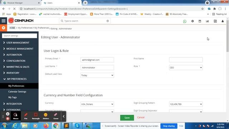Pause the Screencastify recording
This screenshot has height=129, width=229.
coord(8,114)
